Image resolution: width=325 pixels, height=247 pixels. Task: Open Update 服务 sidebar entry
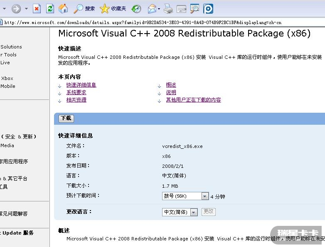17,233
